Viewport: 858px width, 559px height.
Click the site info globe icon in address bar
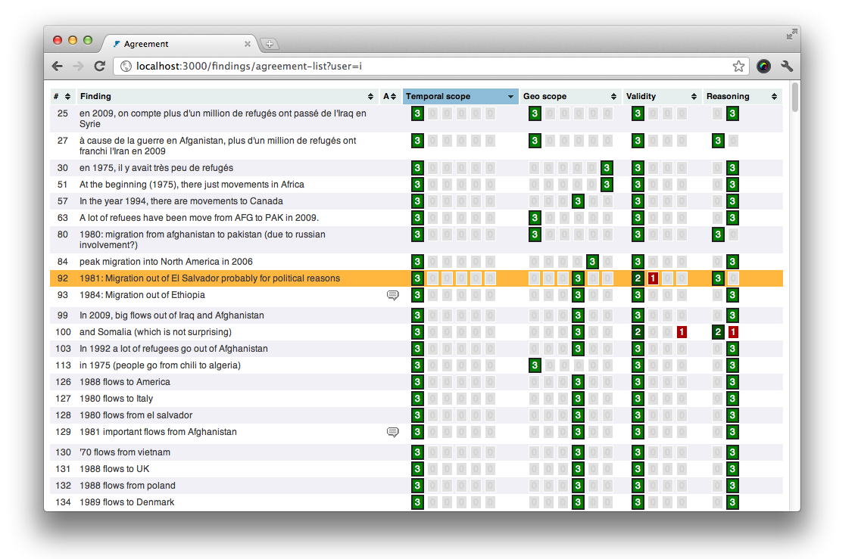pos(126,66)
